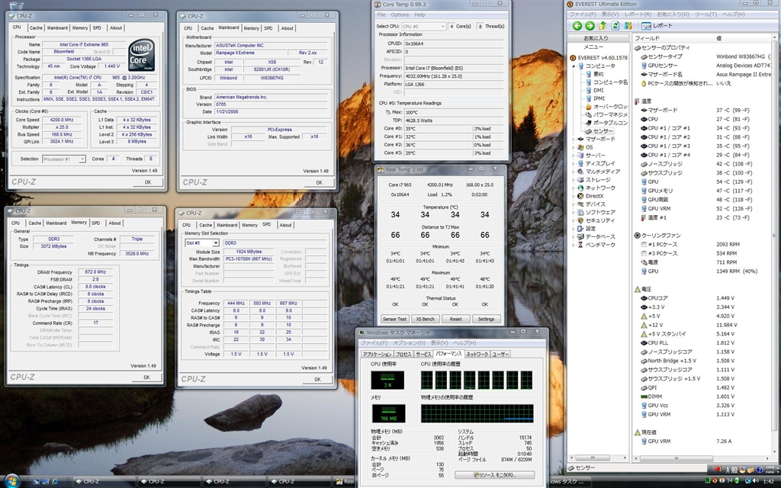Select the センサー node in EVEREST tree

(x=603, y=131)
